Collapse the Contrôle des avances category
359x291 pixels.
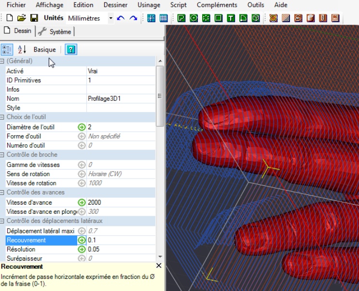coord(2,193)
